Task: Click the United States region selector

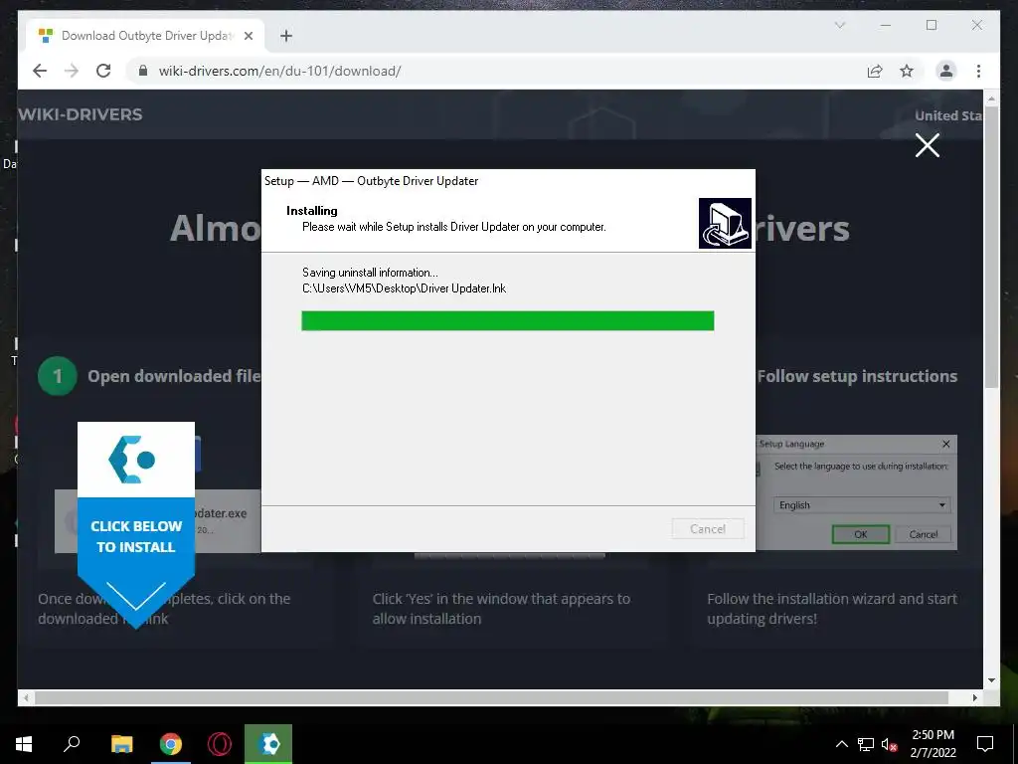Action: pos(948,115)
